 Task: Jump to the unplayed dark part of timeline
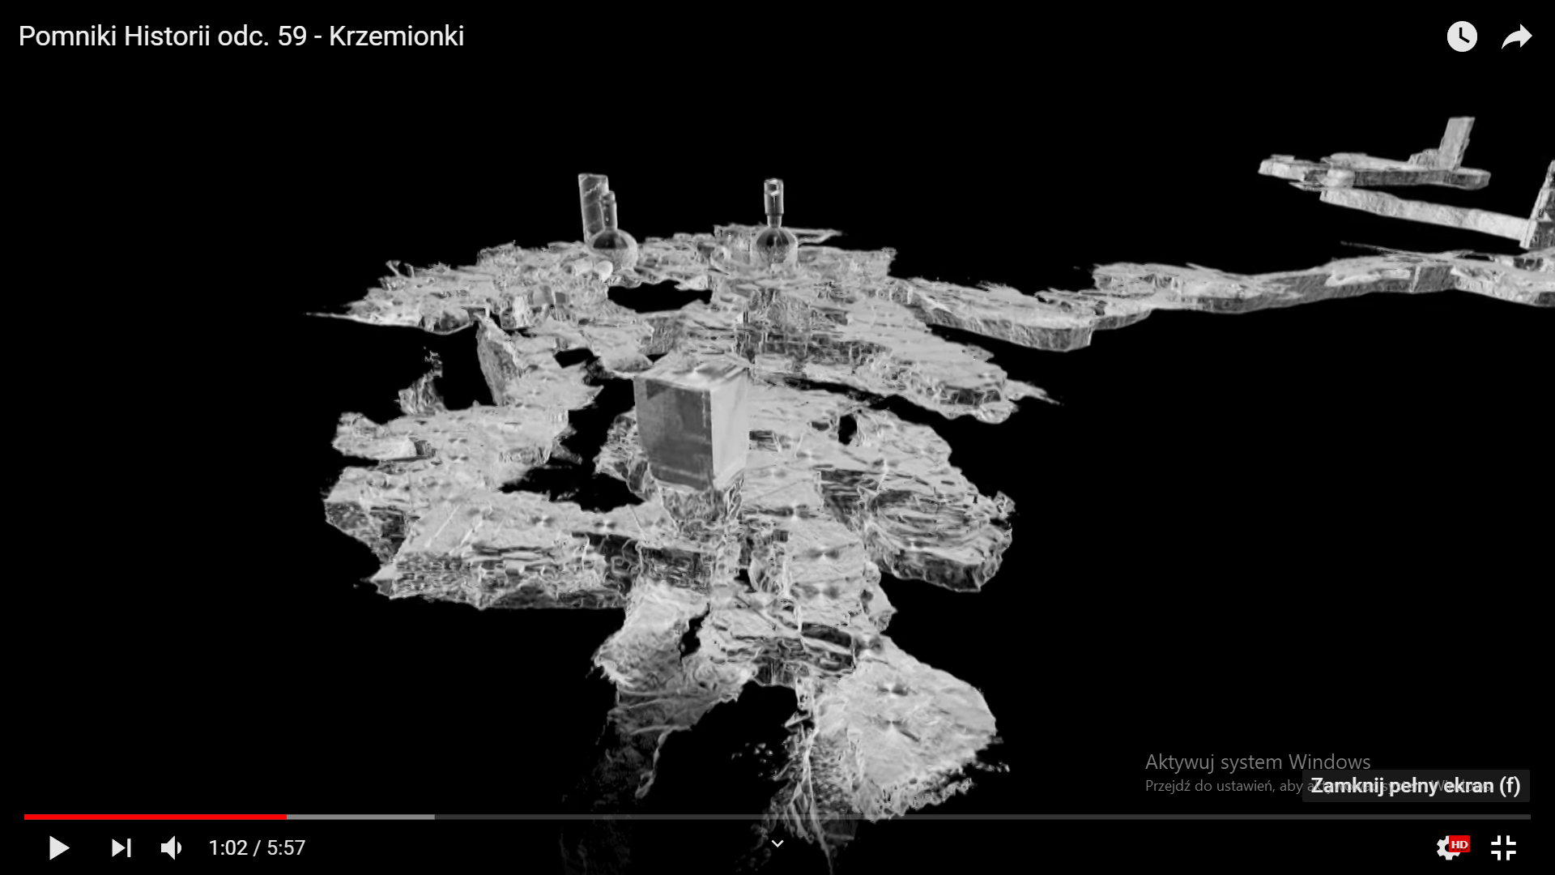click(972, 817)
